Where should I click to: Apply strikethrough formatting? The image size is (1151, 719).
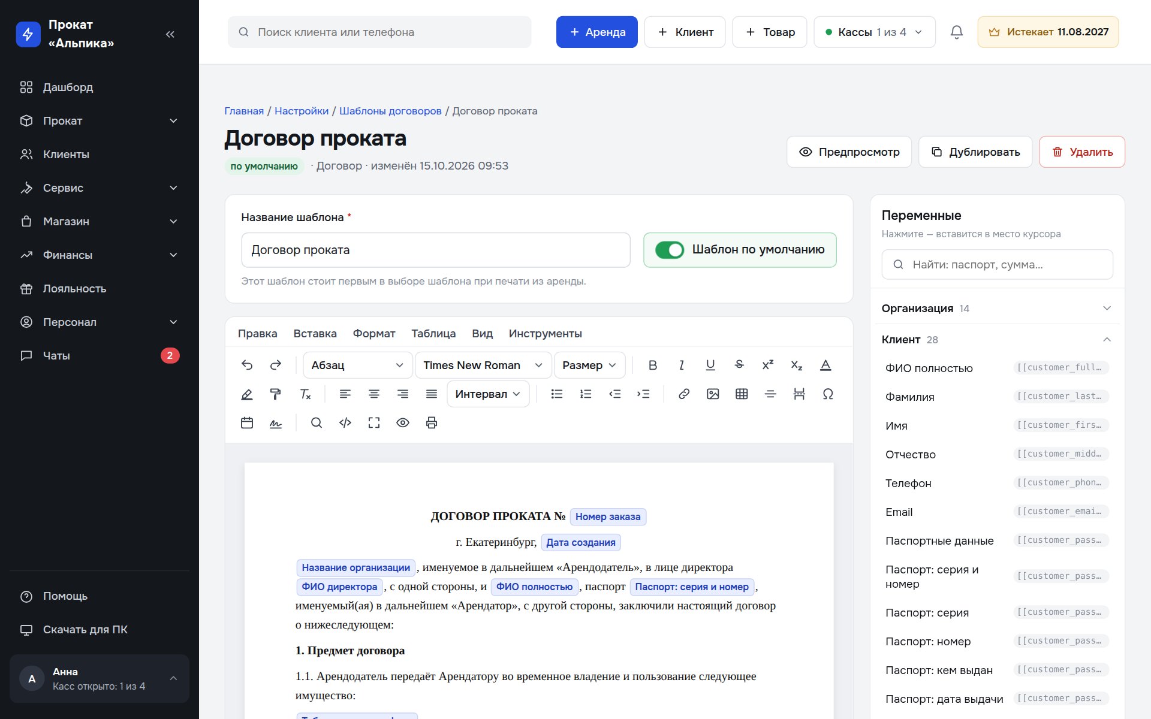[739, 365]
